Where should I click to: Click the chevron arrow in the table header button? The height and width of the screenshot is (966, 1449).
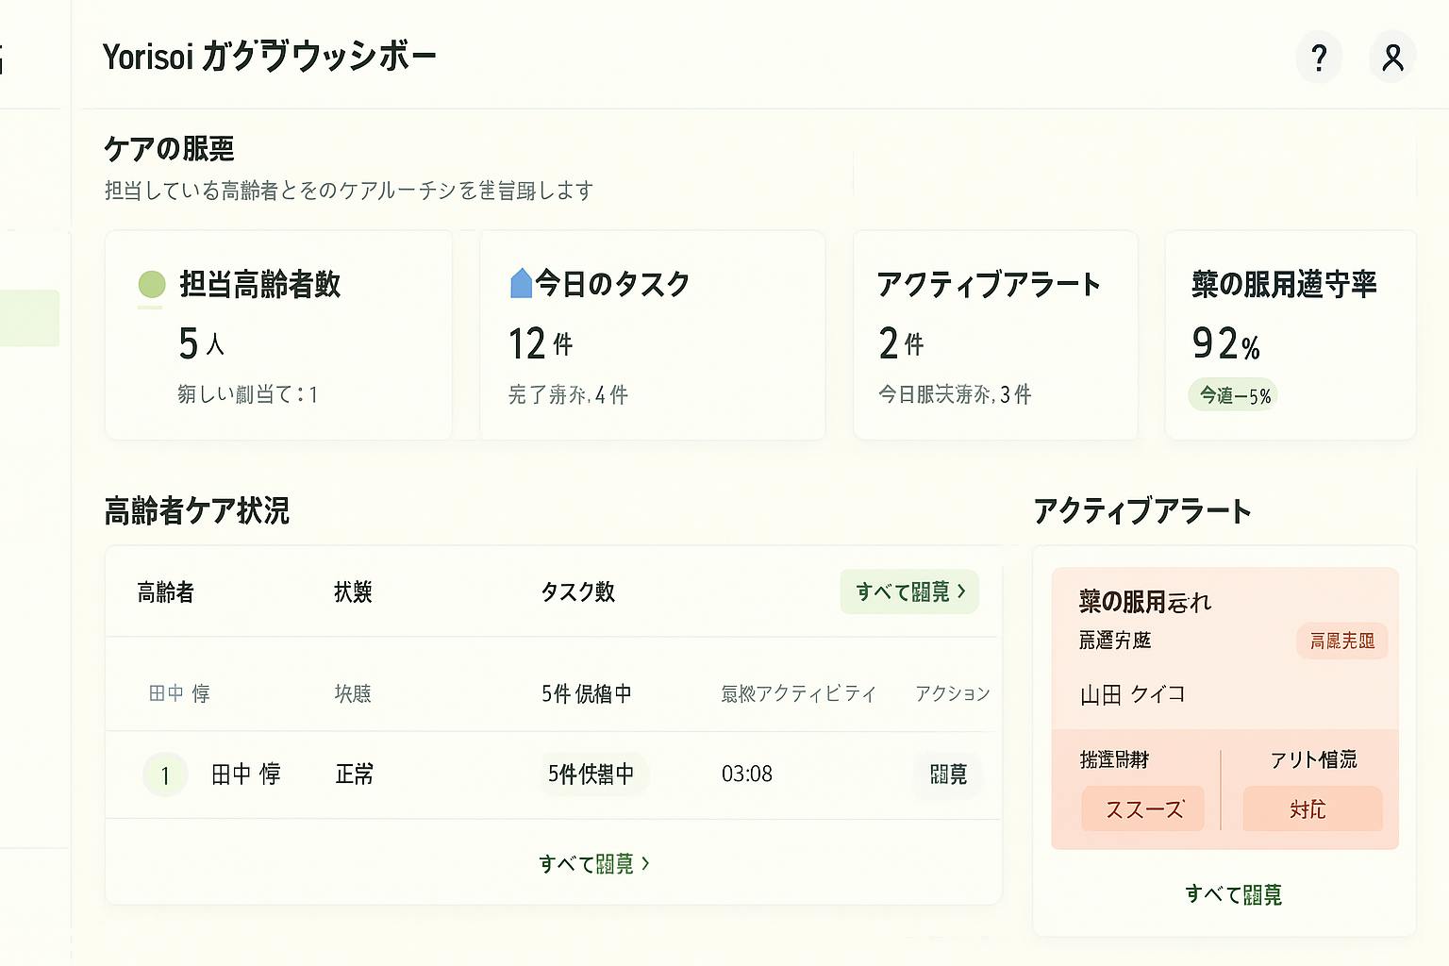tap(962, 591)
